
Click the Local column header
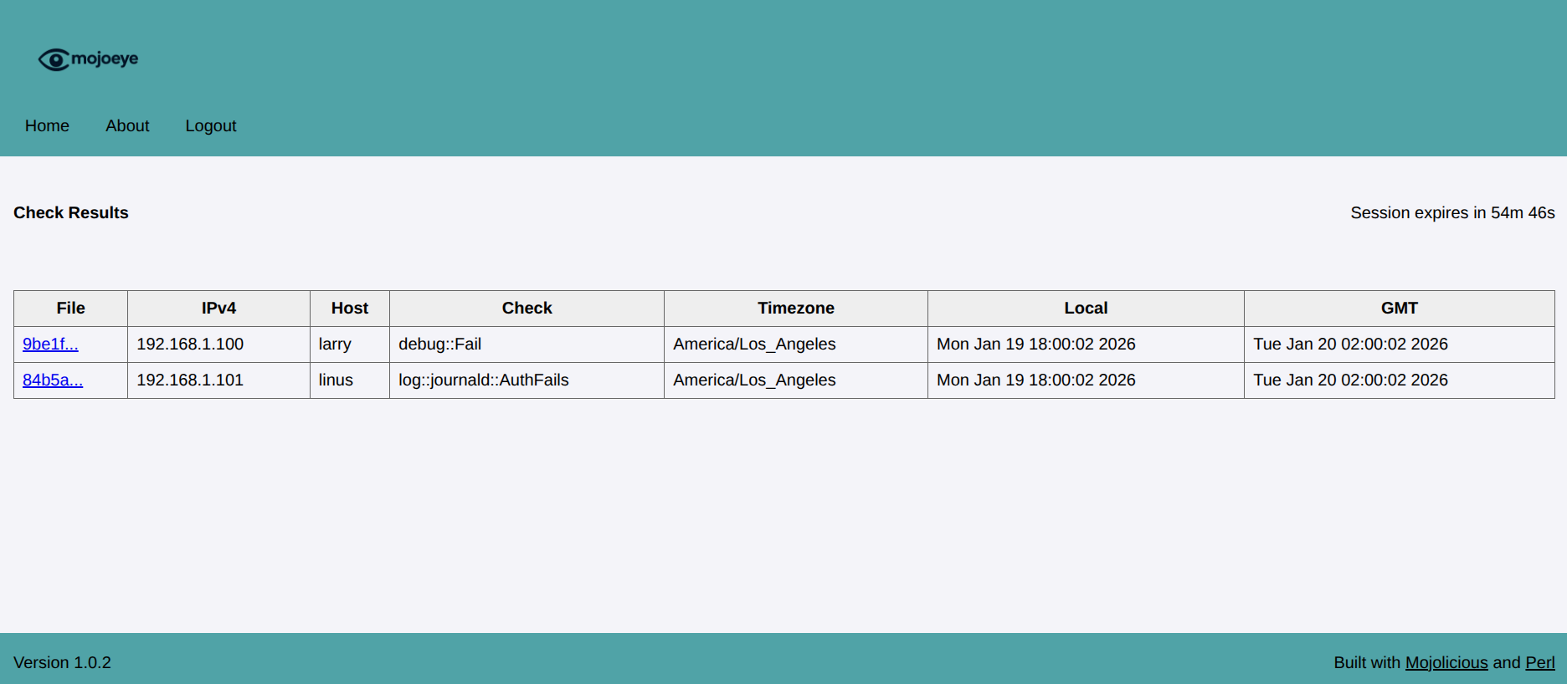click(x=1086, y=308)
